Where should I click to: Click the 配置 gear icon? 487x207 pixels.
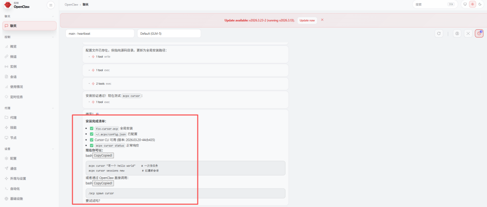(6, 158)
